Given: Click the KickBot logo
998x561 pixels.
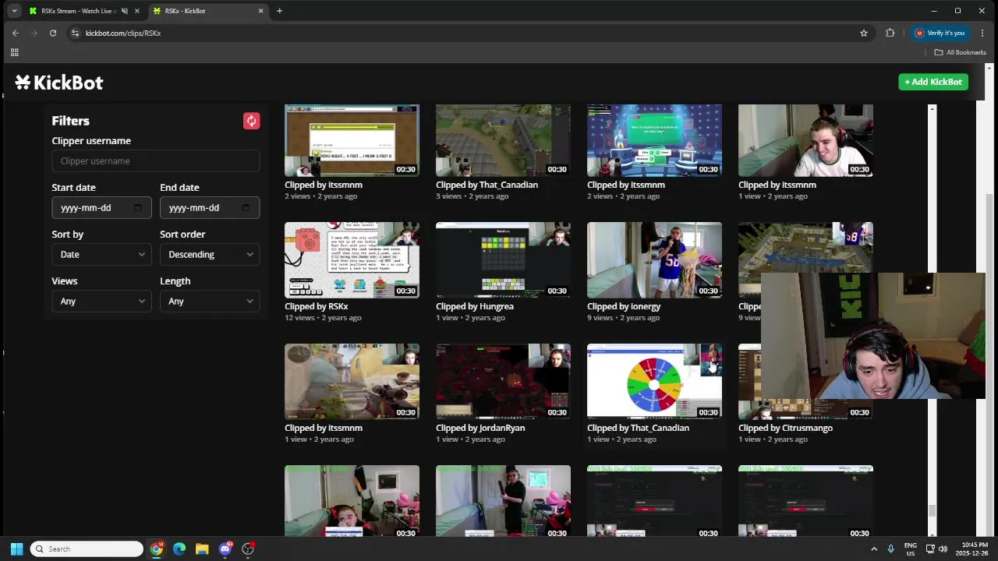Looking at the screenshot, I should 59,83.
